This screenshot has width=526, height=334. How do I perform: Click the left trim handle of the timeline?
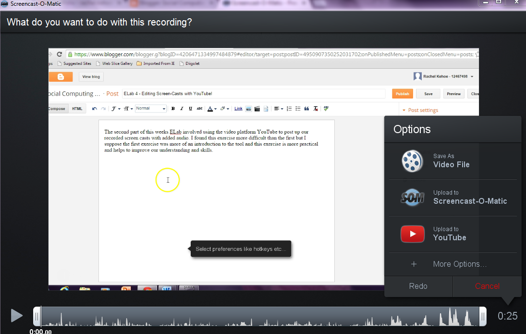pyautogui.click(x=37, y=316)
